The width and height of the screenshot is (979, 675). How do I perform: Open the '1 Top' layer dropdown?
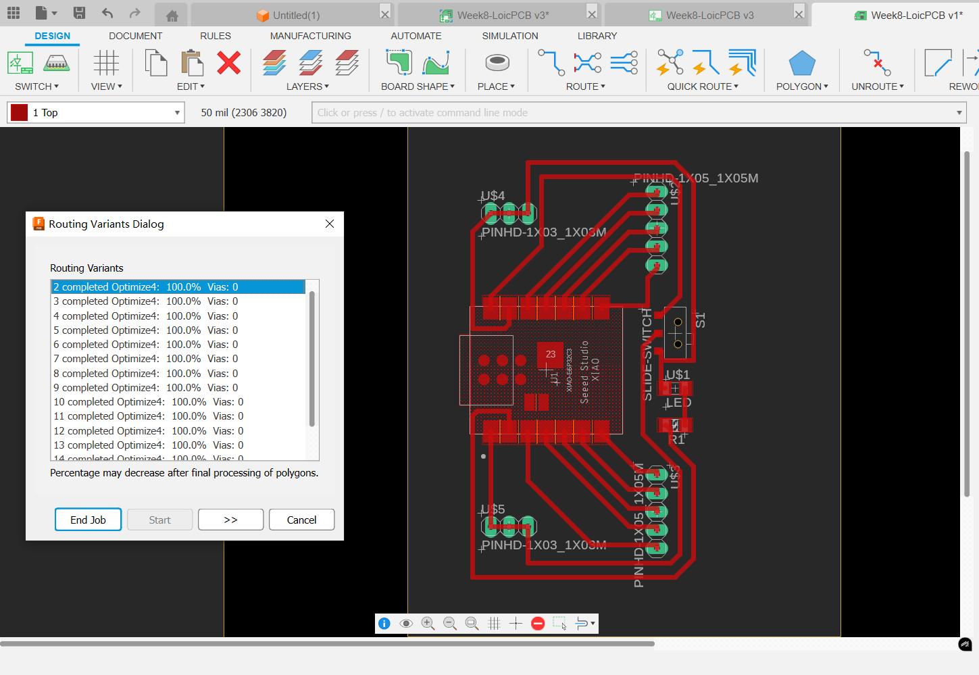pos(96,113)
